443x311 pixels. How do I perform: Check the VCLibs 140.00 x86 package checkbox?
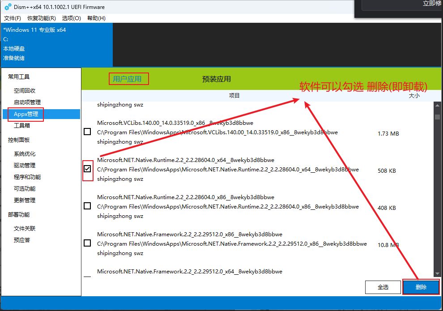point(87,132)
